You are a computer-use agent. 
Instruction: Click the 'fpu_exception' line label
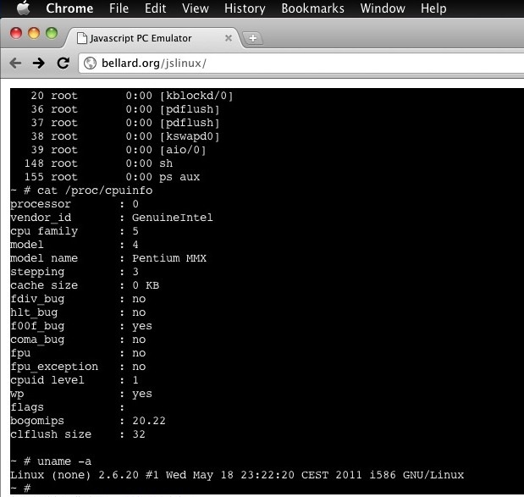pyautogui.click(x=54, y=367)
